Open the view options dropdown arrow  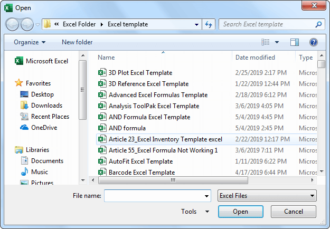click(x=277, y=42)
